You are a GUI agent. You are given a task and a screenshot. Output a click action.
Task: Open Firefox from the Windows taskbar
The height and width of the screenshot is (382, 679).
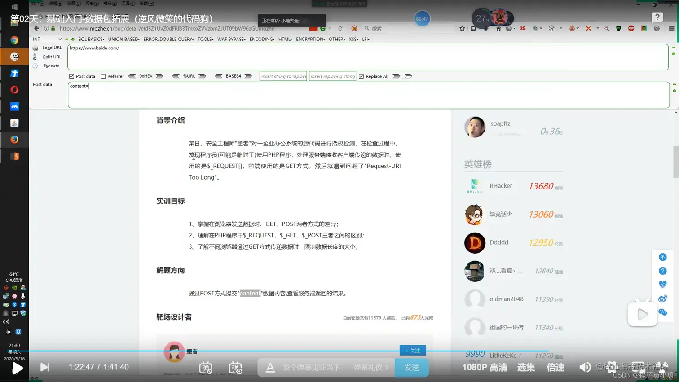coord(14,140)
